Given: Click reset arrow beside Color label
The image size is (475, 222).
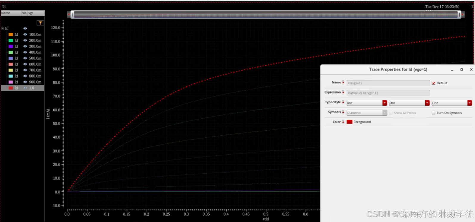Looking at the screenshot, I should pyautogui.click(x=343, y=122).
